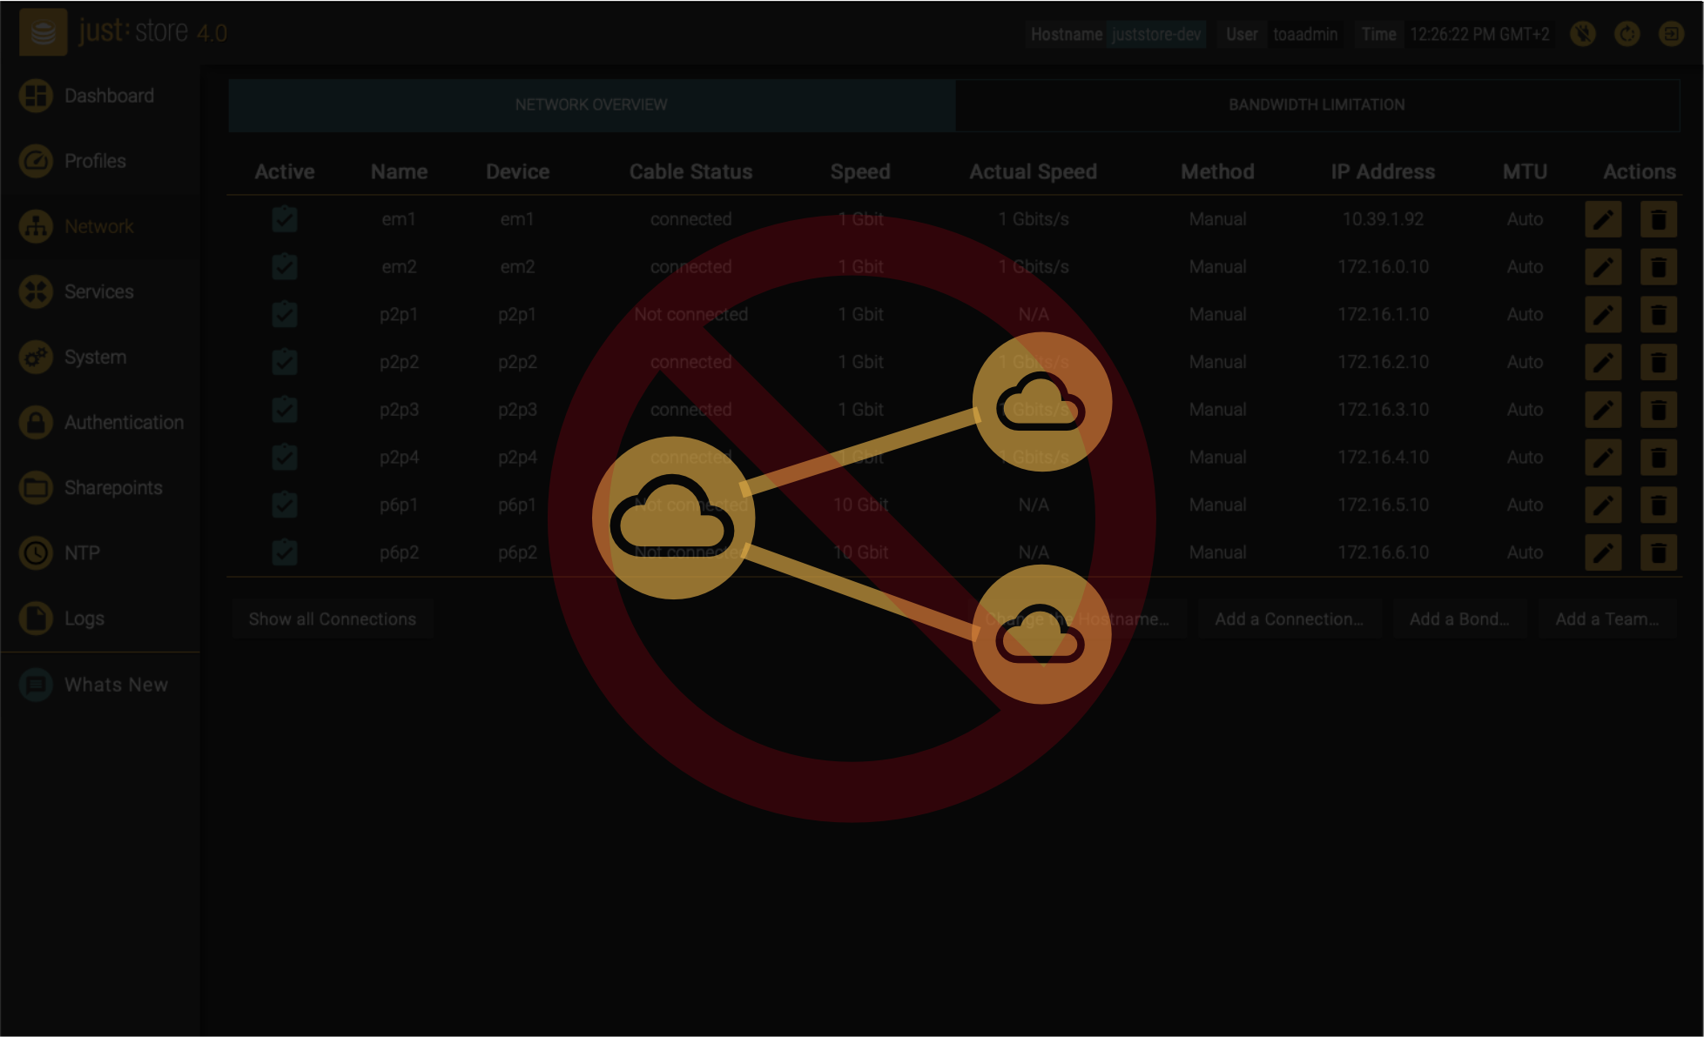Toggle the p6p2 Active checkbox

[285, 552]
